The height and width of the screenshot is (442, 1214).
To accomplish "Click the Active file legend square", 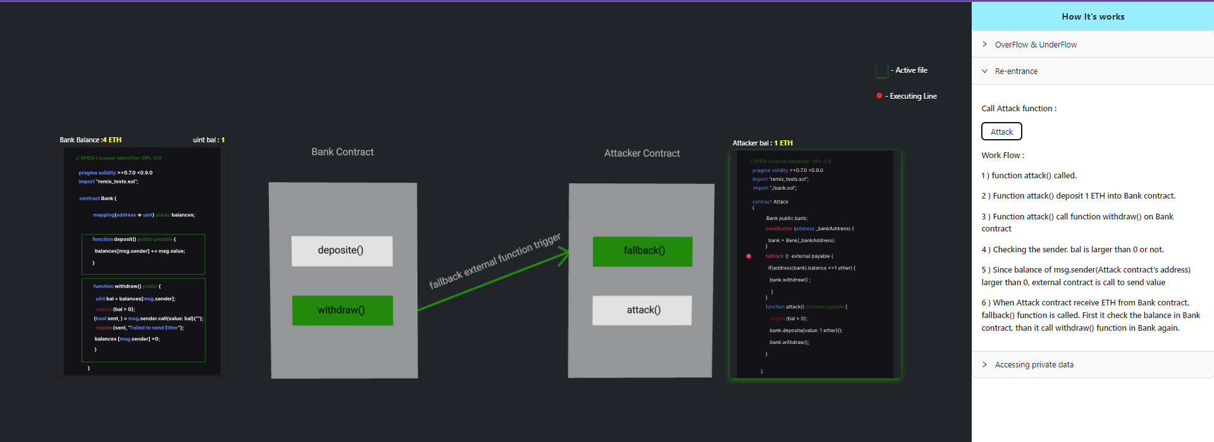I will click(882, 70).
